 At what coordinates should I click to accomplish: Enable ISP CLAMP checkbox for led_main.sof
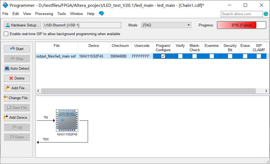point(259,56)
